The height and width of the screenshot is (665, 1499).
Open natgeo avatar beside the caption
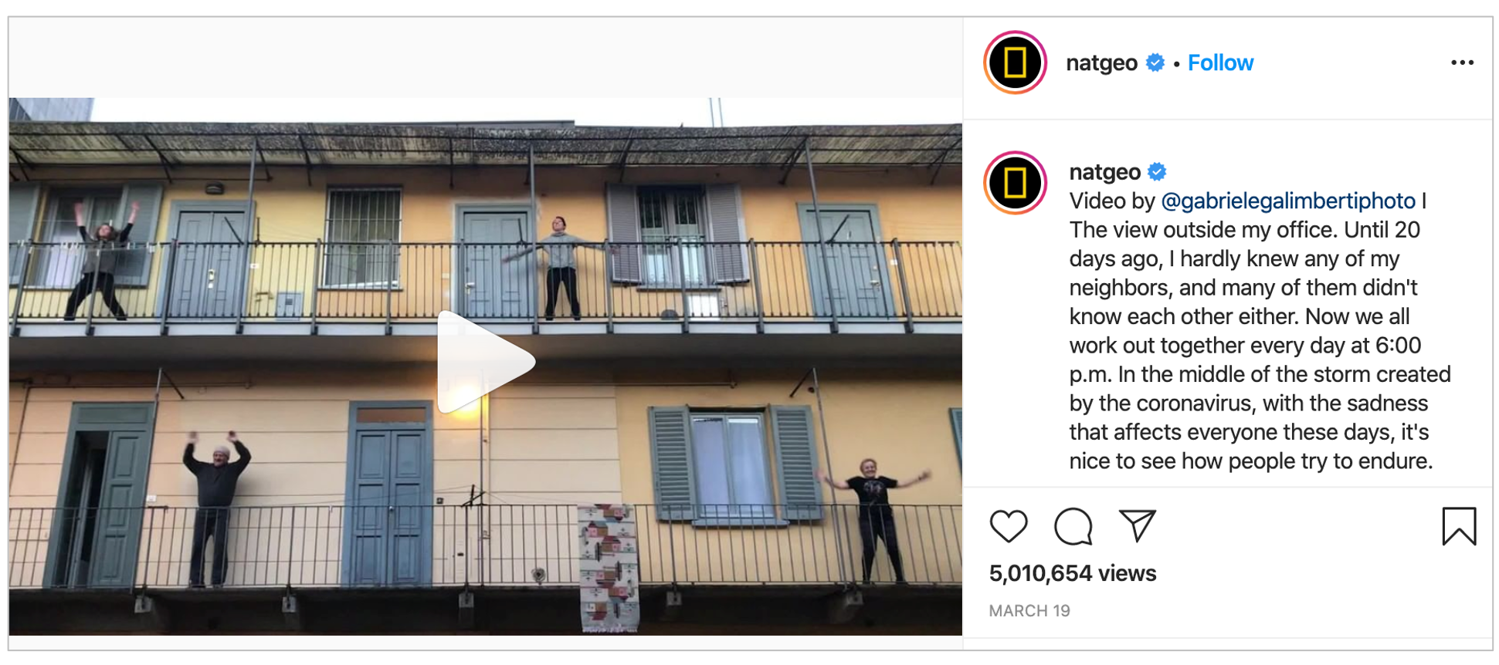point(1015,183)
